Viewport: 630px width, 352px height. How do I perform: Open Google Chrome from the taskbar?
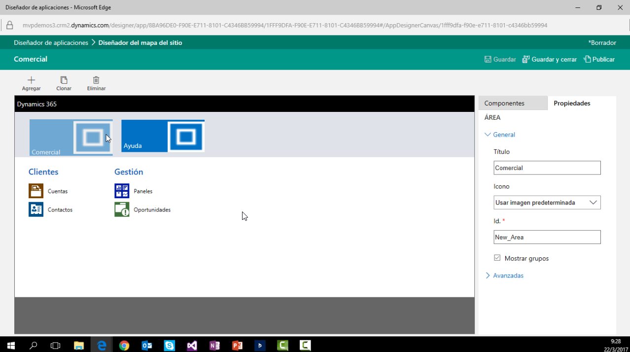pos(124,346)
